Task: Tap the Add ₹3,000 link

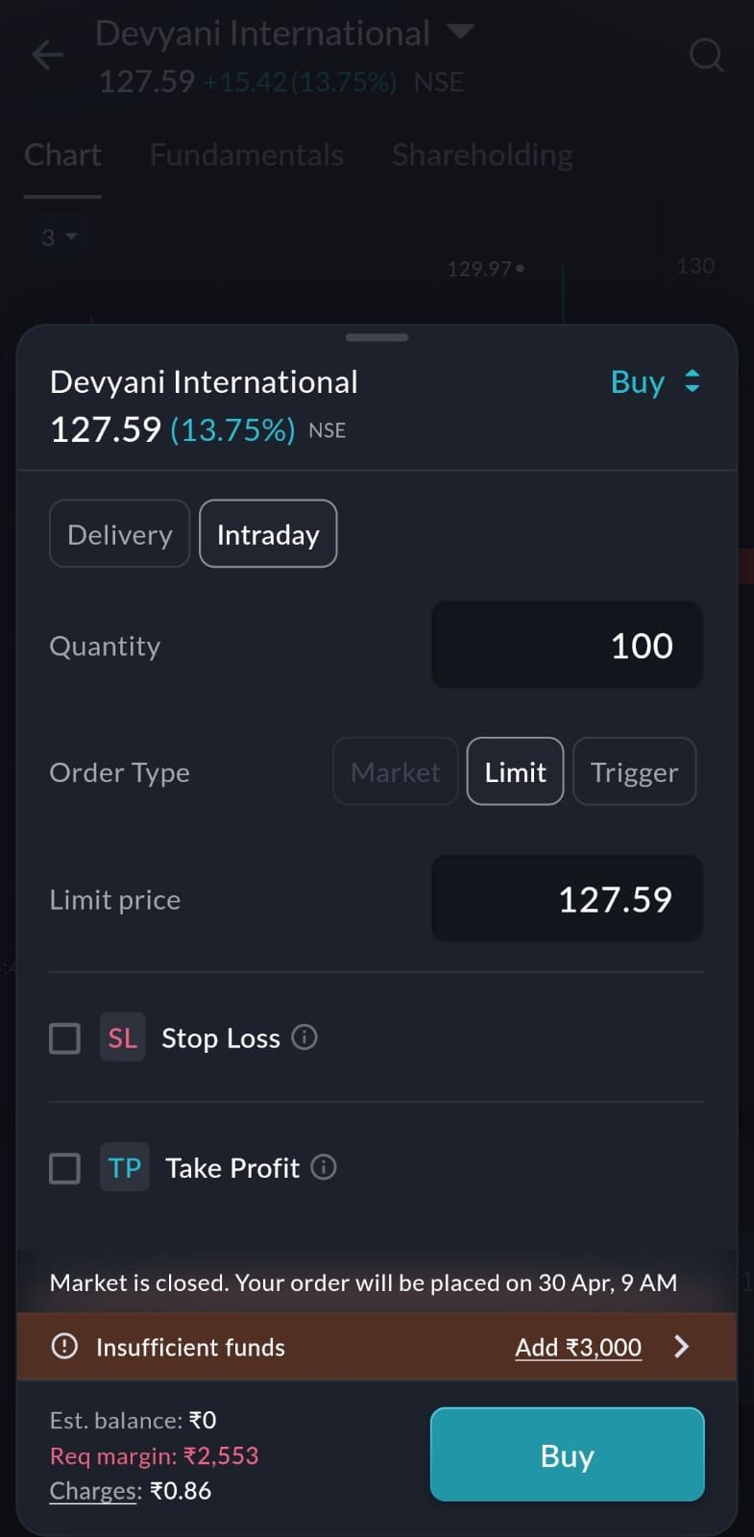Action: [578, 1347]
